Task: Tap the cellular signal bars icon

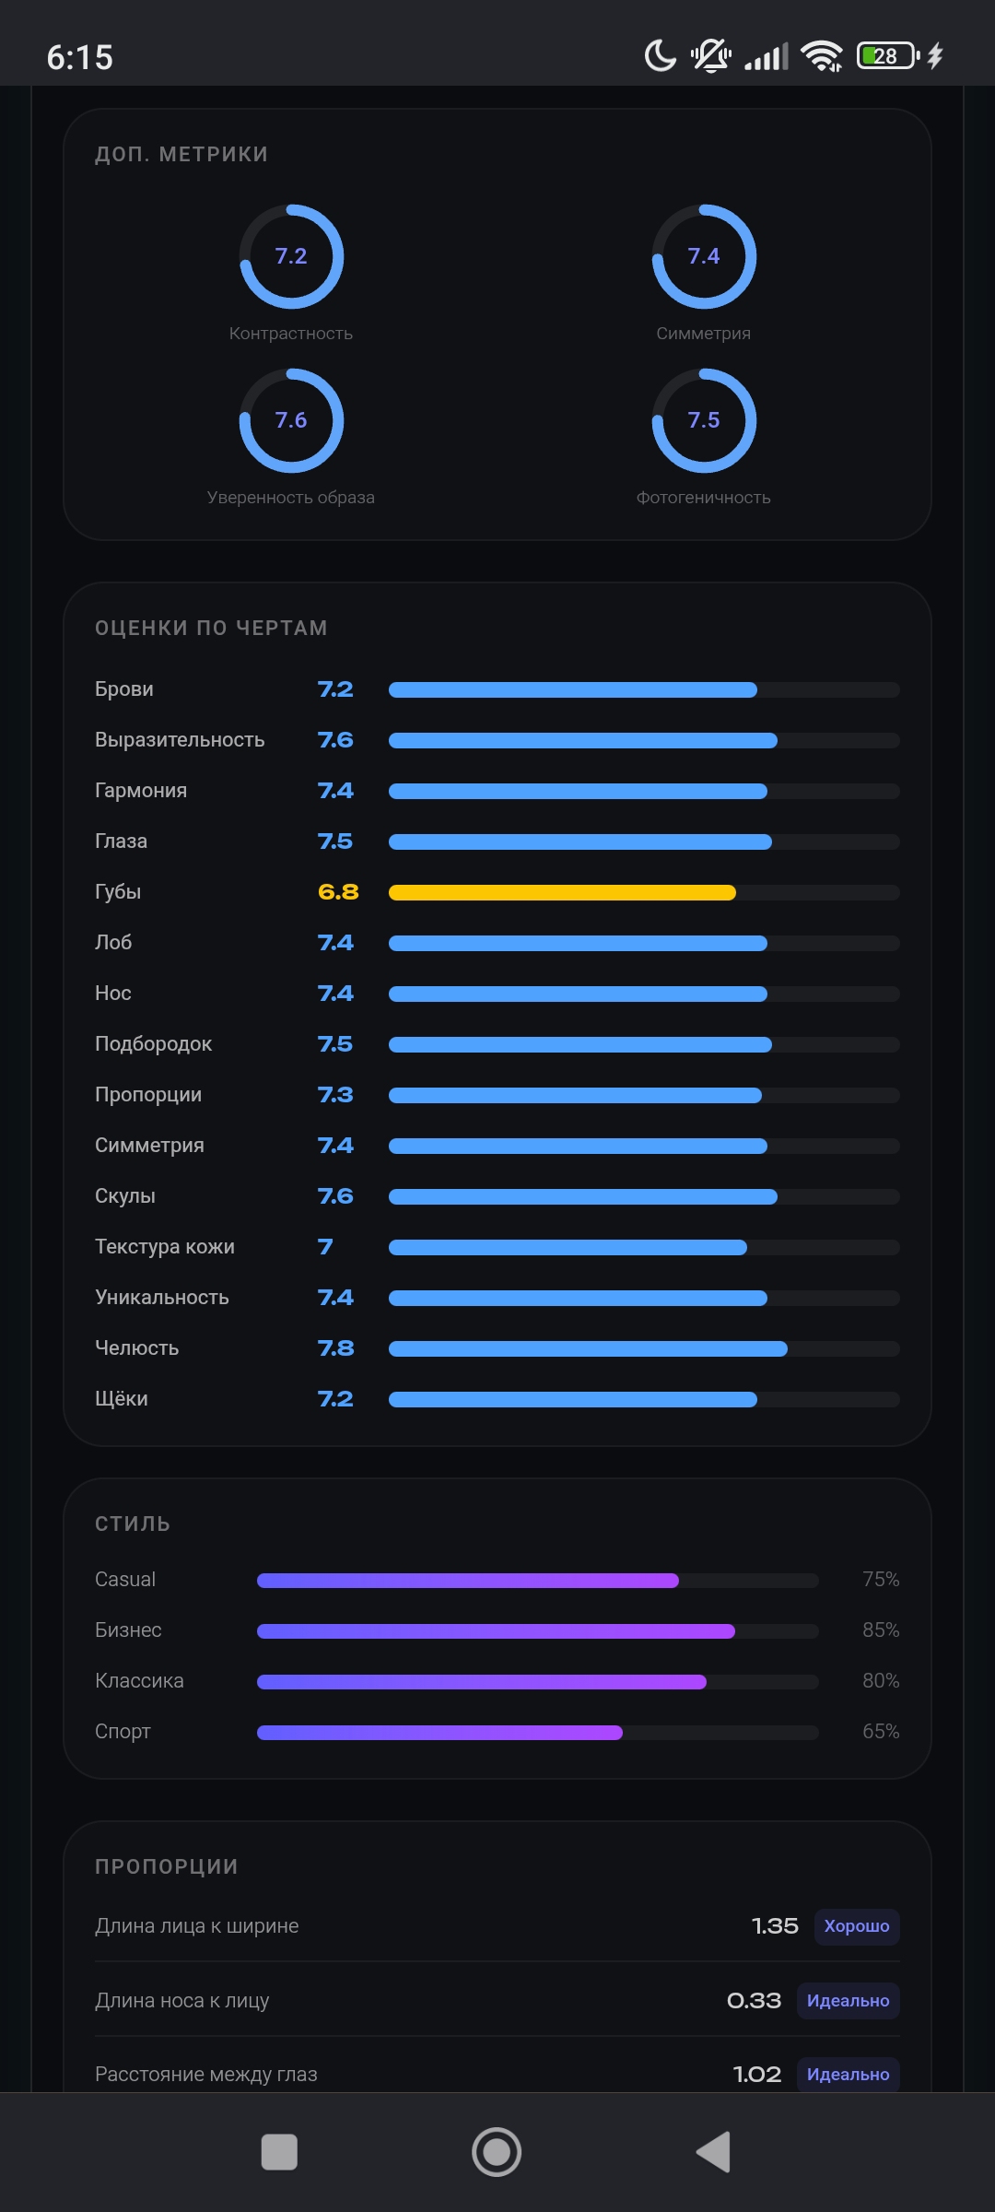Action: tap(767, 56)
